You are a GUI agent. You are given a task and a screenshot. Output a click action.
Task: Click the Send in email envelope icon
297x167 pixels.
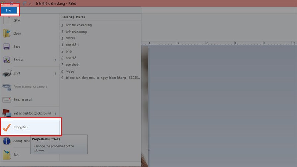(x=7, y=100)
